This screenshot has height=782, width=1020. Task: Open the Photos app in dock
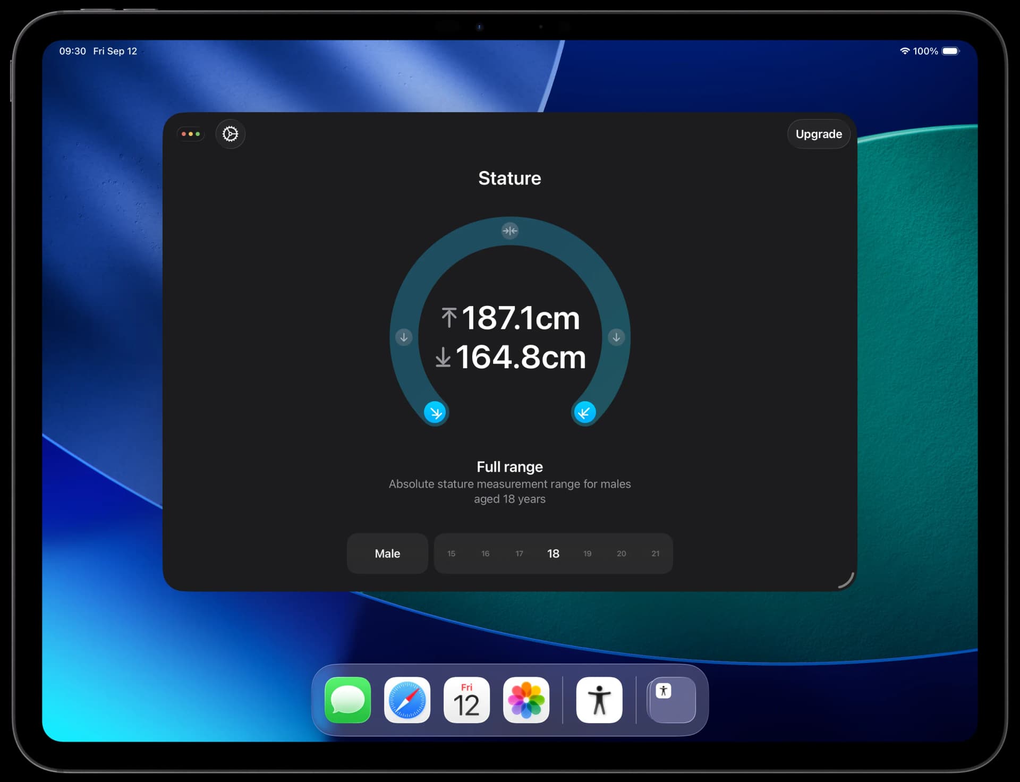pos(526,700)
